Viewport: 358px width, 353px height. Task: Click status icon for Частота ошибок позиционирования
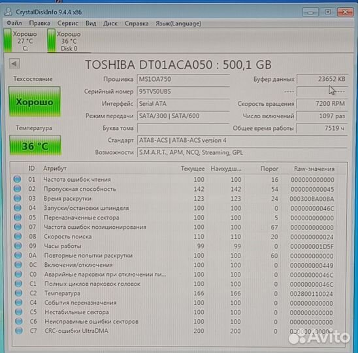click(x=18, y=227)
